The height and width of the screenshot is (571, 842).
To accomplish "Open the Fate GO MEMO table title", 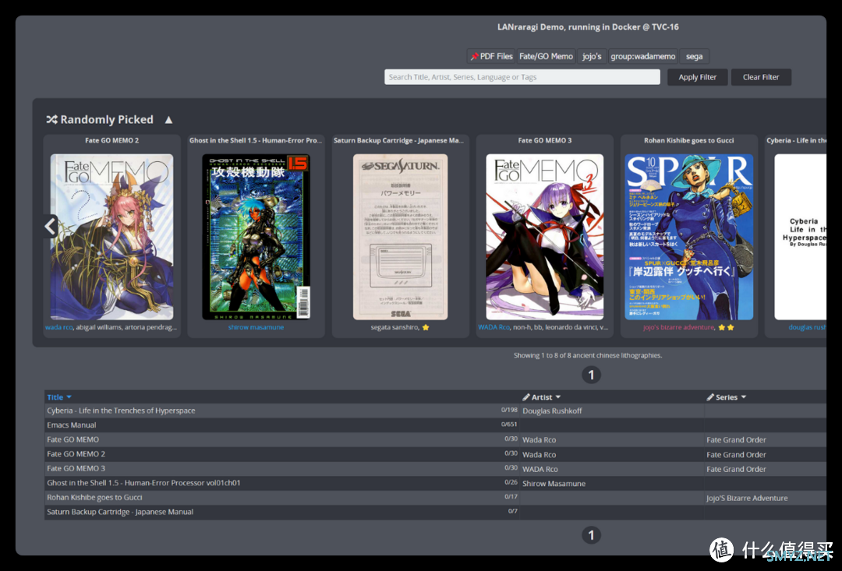I will [73, 439].
